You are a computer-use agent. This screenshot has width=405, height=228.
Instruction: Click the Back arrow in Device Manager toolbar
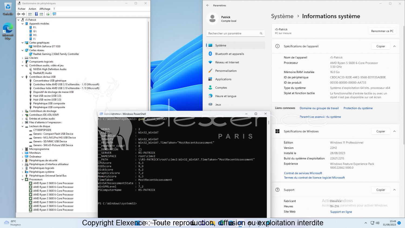19,14
